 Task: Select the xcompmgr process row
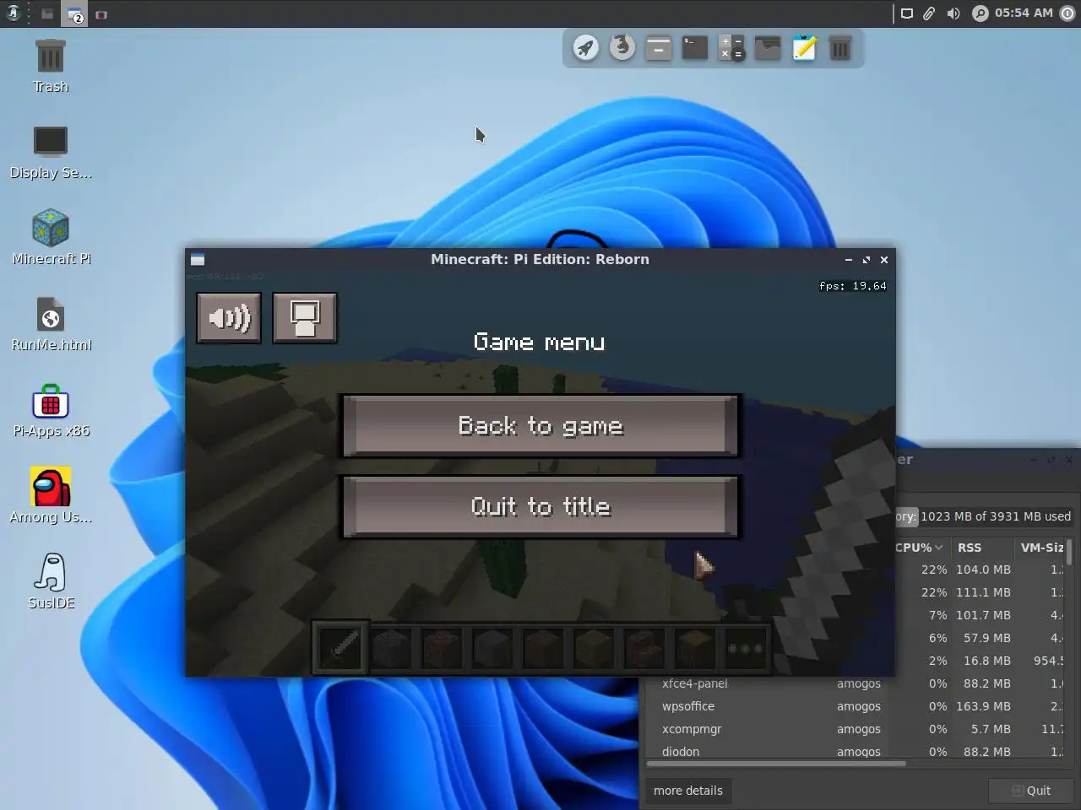click(855, 729)
